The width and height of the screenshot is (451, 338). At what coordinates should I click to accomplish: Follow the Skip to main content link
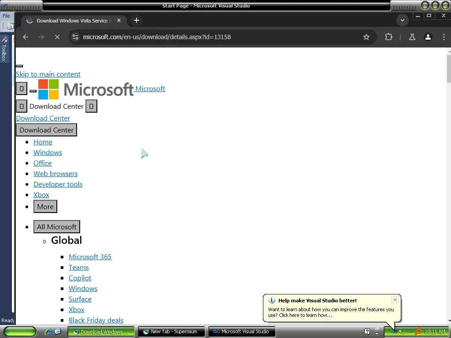click(48, 74)
